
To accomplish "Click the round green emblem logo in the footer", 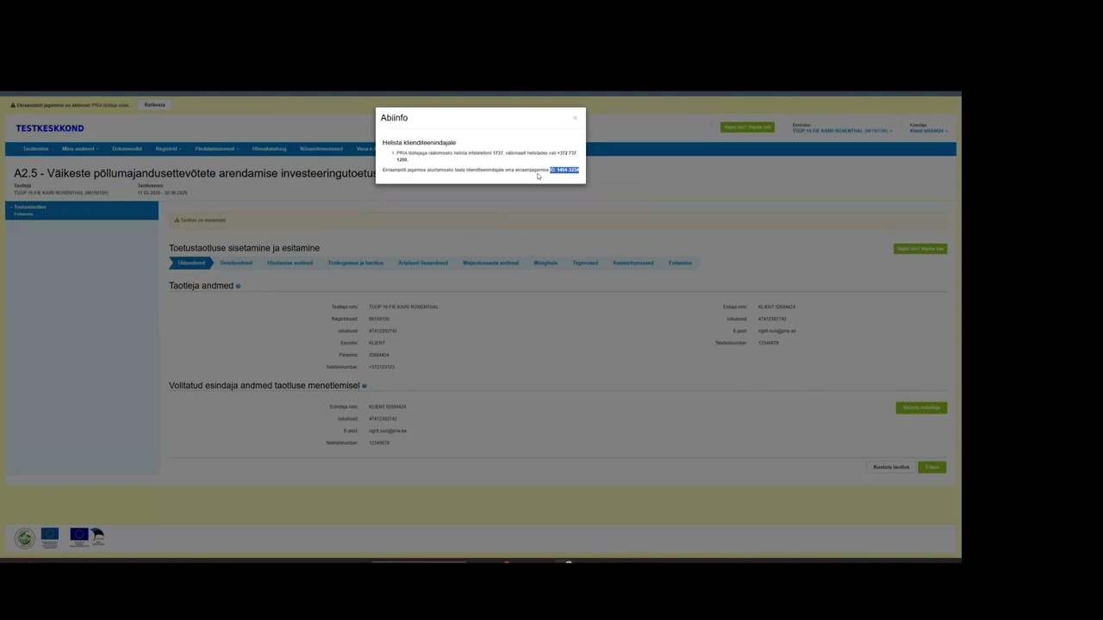I will click(x=25, y=538).
